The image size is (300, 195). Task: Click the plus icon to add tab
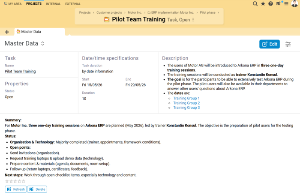pyautogui.click(x=7, y=32)
